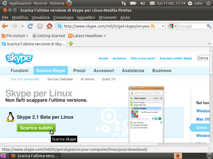
Task: Click the vertical scrollbar thumb
Action: (x=211, y=62)
